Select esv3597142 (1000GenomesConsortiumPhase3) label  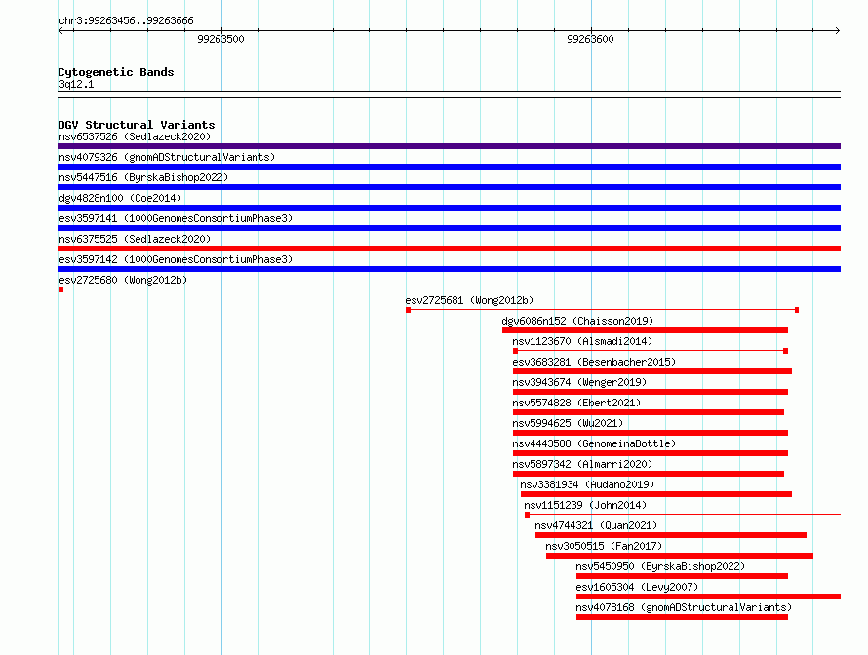[x=176, y=259]
